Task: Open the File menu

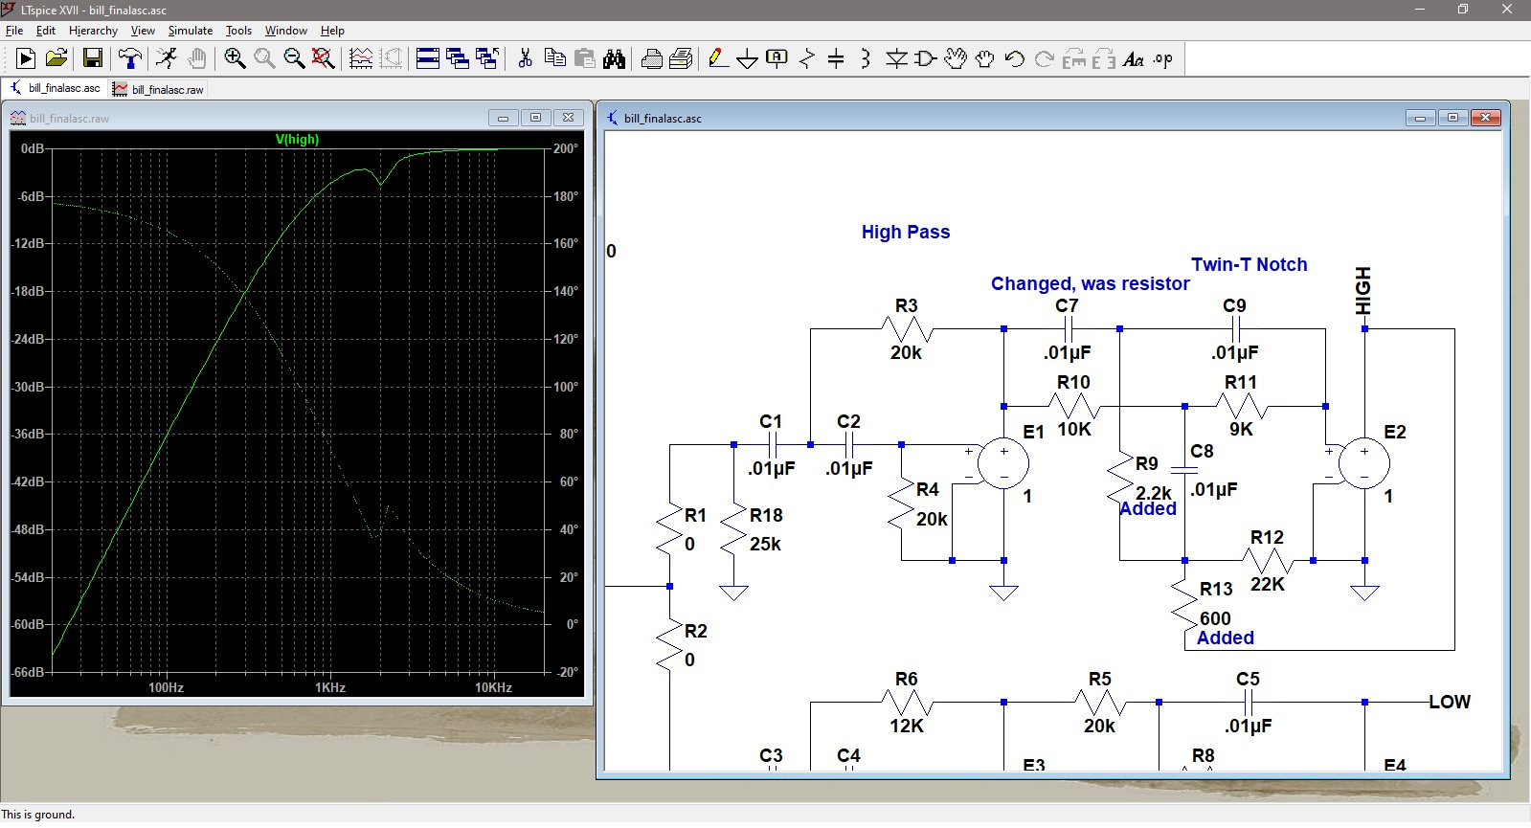Action: tap(14, 31)
